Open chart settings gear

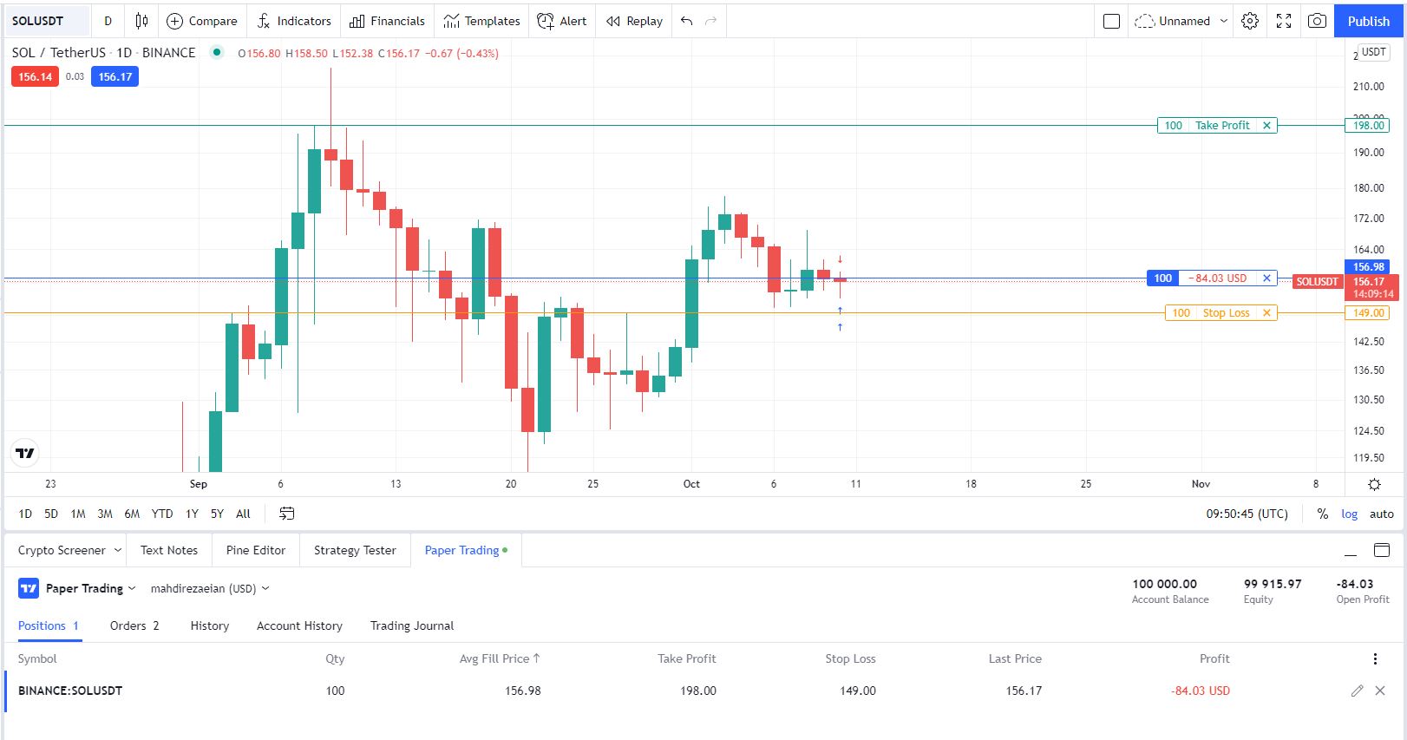(1250, 21)
